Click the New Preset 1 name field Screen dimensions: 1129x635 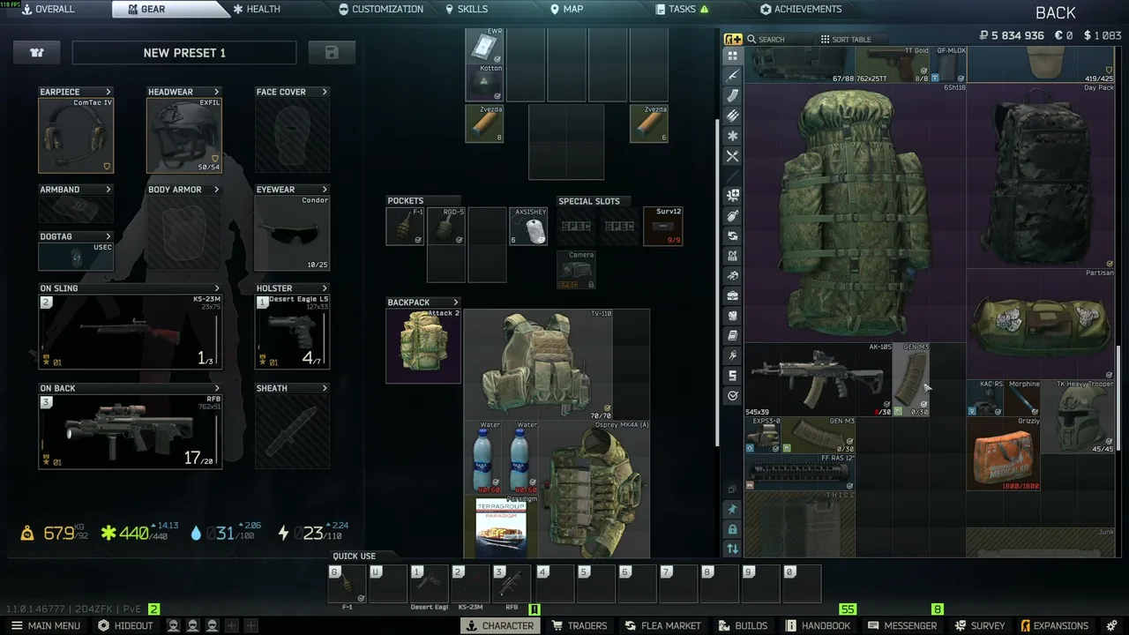pyautogui.click(x=184, y=53)
